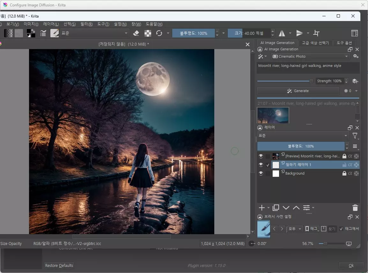This screenshot has width=368, height=273.
Task: Click the Generate button
Action: click(298, 91)
